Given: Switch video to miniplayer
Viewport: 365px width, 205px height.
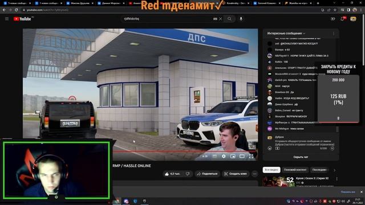Looking at the screenshot, I should point(233,156).
